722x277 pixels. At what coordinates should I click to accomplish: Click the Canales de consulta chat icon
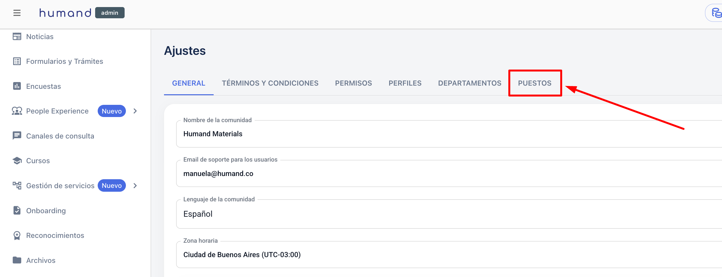pos(17,136)
